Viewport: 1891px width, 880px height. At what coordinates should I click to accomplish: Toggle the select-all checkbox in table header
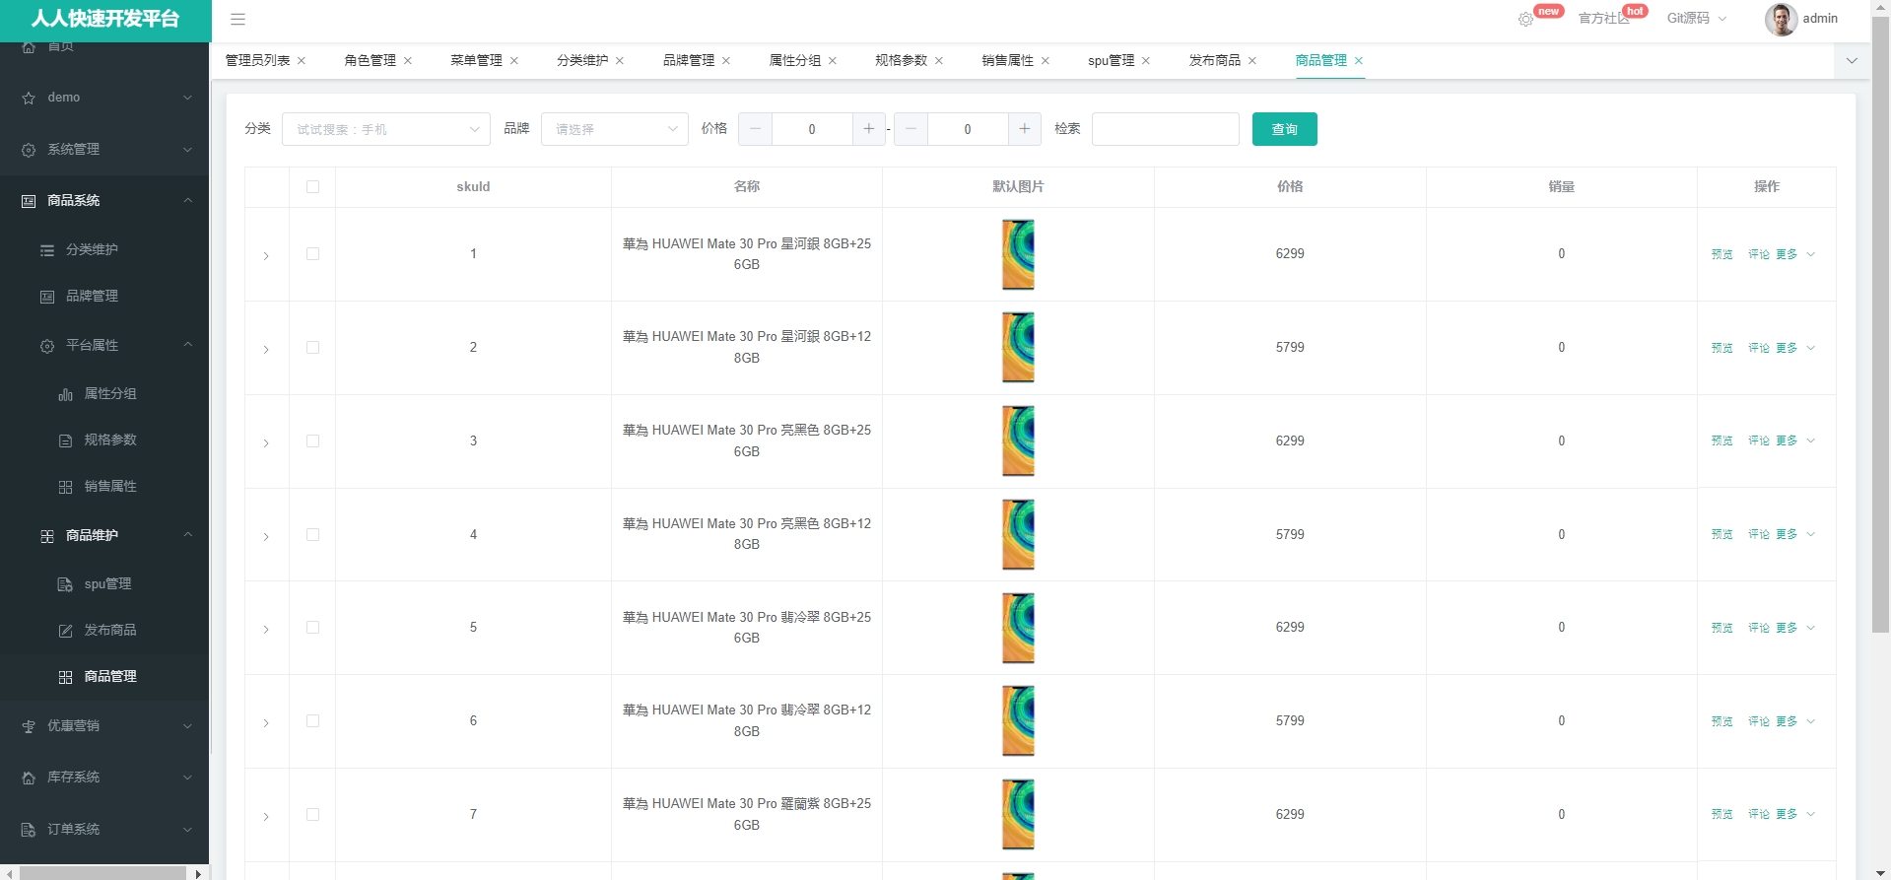click(x=313, y=187)
